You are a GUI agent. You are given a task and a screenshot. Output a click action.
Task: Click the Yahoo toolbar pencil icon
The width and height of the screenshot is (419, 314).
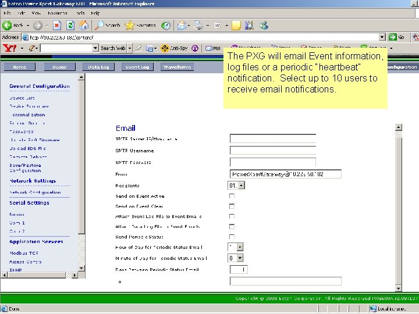pyautogui.click(x=32, y=48)
